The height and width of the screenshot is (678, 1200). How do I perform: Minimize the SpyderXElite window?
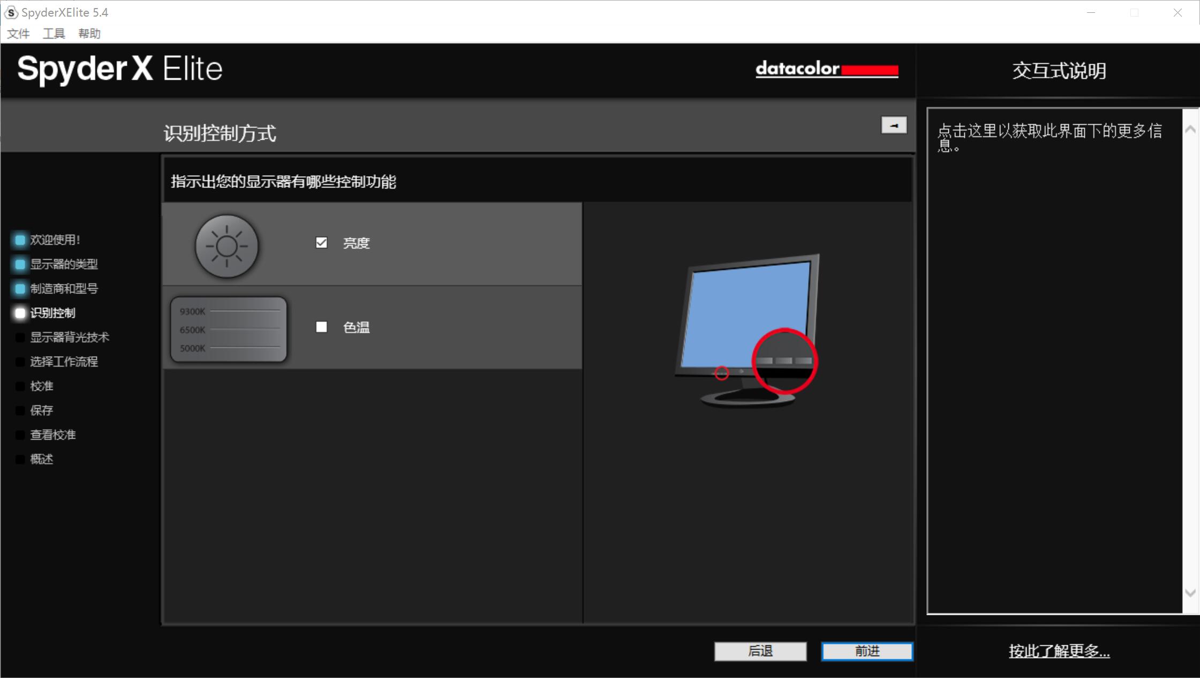point(1091,12)
